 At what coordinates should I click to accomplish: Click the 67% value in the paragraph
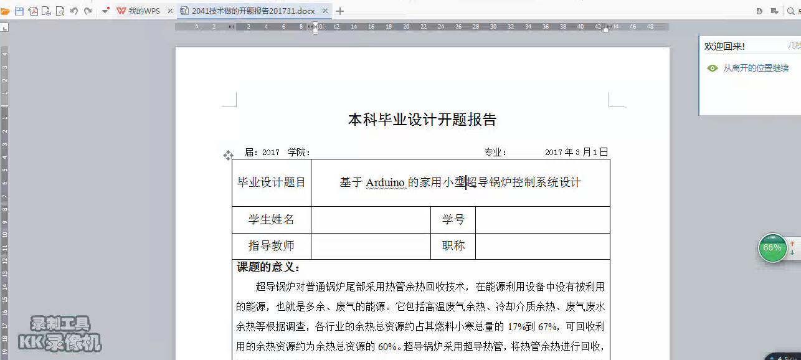click(x=547, y=327)
